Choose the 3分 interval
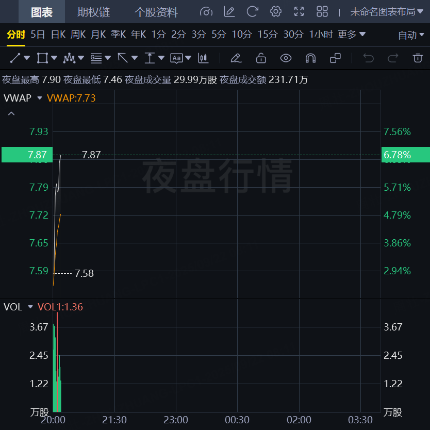This screenshot has width=430, height=430. click(199, 35)
